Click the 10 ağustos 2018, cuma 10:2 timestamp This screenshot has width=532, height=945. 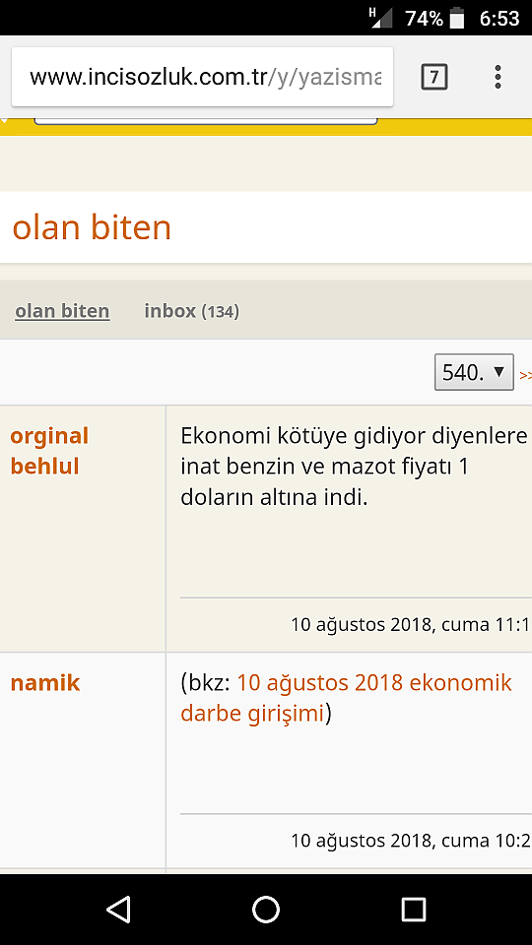(411, 840)
